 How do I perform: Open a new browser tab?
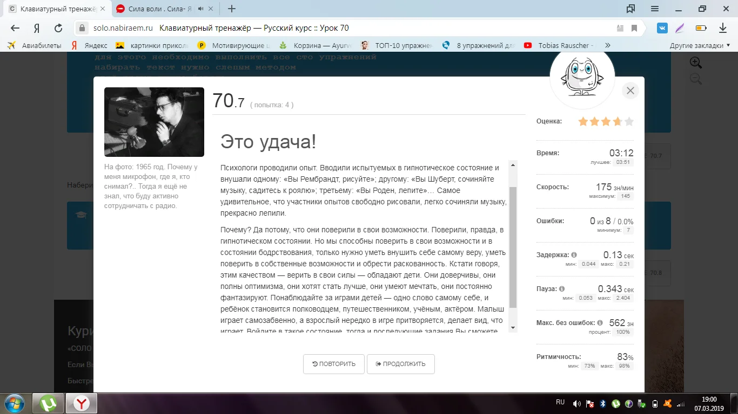coord(232,9)
